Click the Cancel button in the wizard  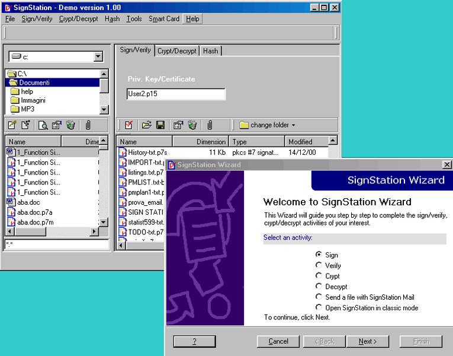click(x=278, y=342)
